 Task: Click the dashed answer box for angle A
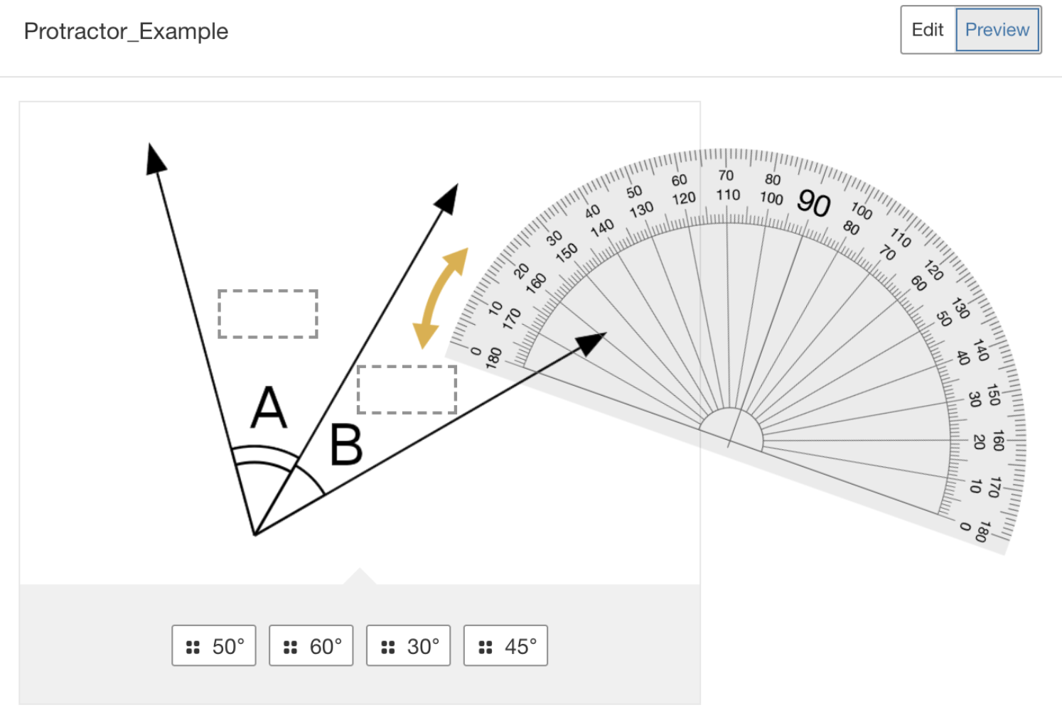click(268, 315)
